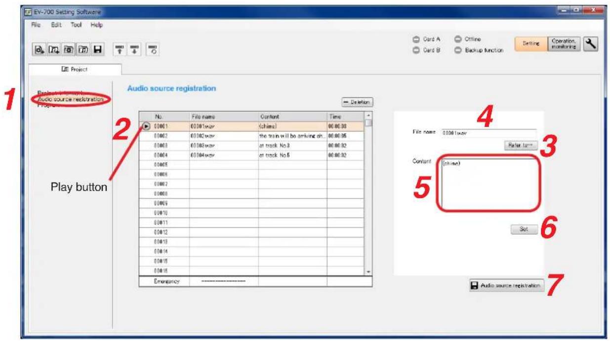Select empty row 00016
The image size is (610, 341).
coord(252,271)
